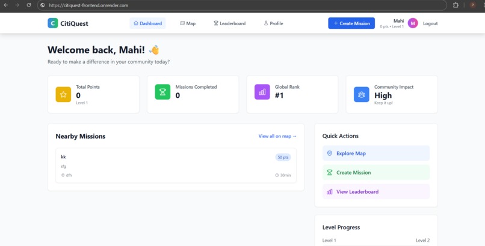The height and width of the screenshot is (246, 485).
Task: Click the site info icon in address bar
Action: pos(43,5)
